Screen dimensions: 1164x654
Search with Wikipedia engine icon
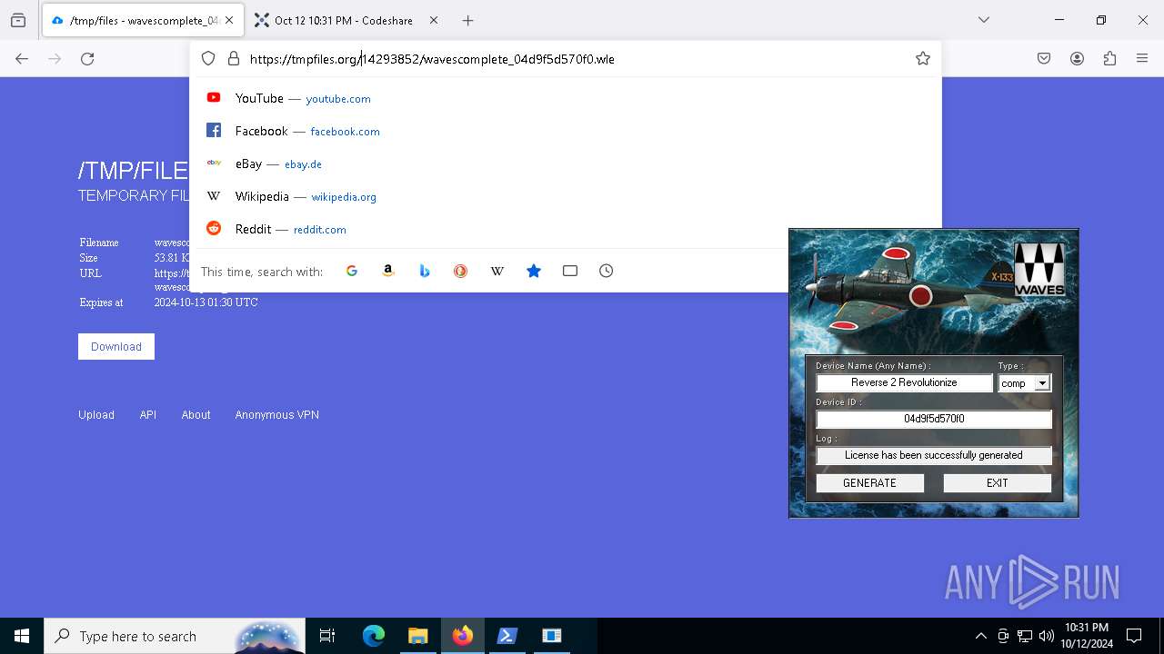tap(497, 271)
